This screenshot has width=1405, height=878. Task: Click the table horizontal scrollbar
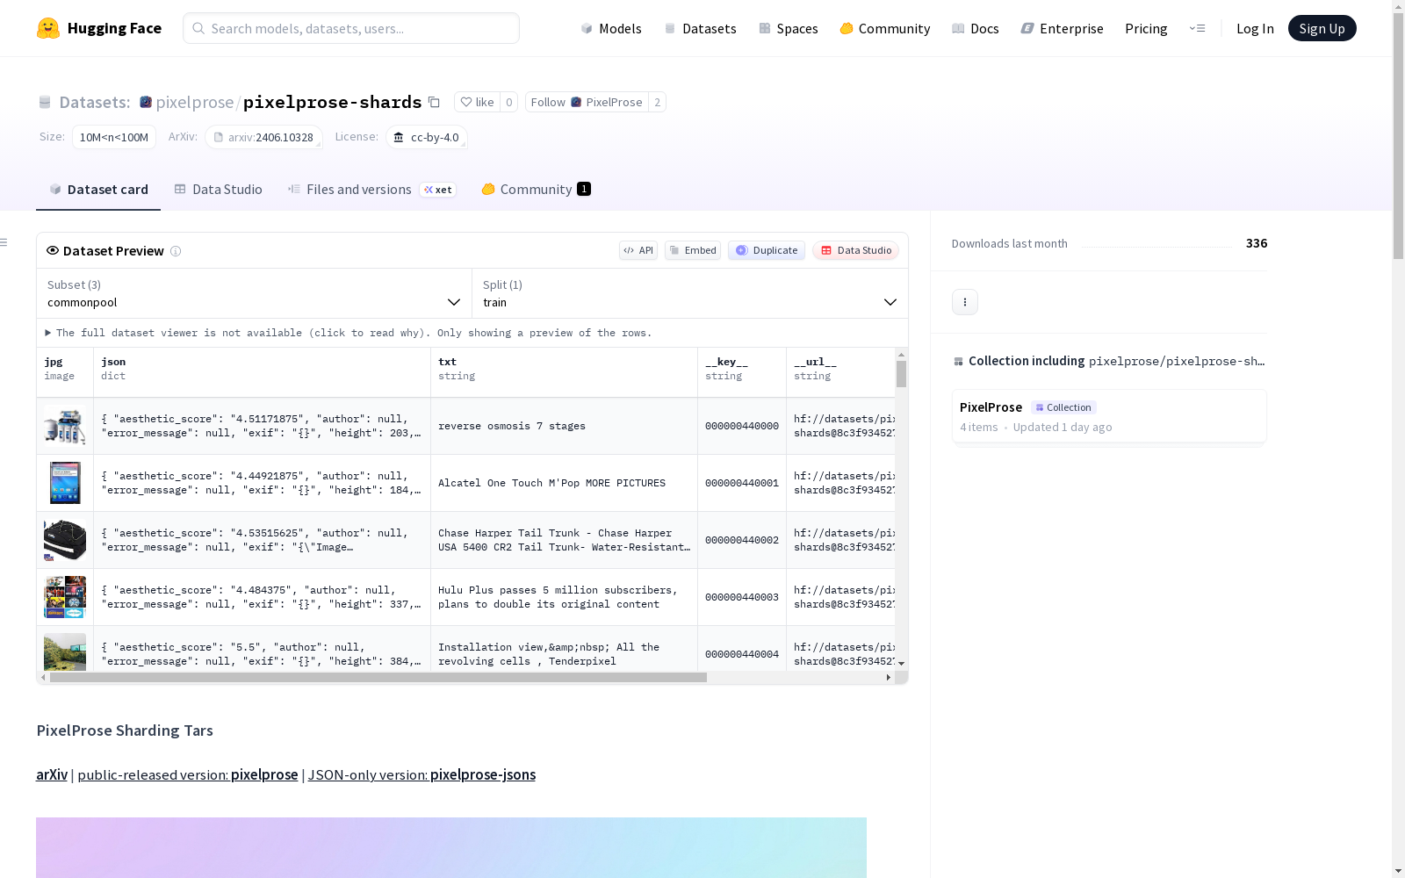click(378, 678)
